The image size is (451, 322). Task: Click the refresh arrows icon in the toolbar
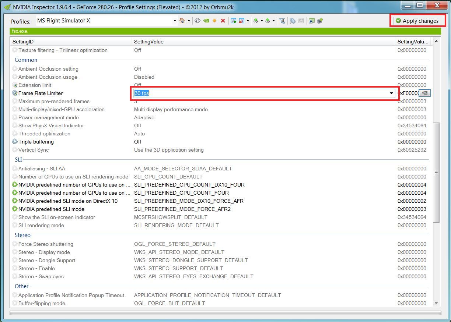[x=197, y=21]
